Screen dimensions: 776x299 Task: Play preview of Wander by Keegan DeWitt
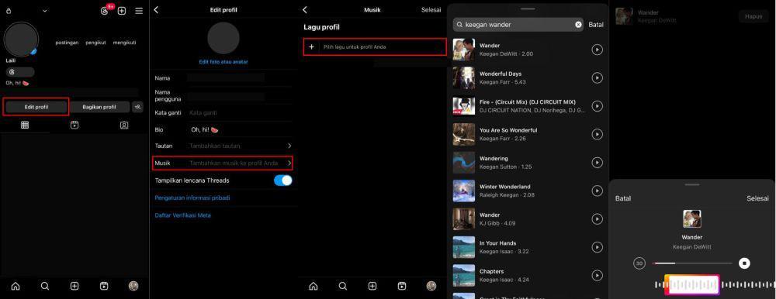click(598, 50)
